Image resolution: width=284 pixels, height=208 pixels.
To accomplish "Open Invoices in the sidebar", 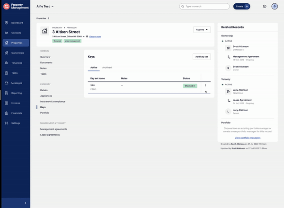I will 16,103.
